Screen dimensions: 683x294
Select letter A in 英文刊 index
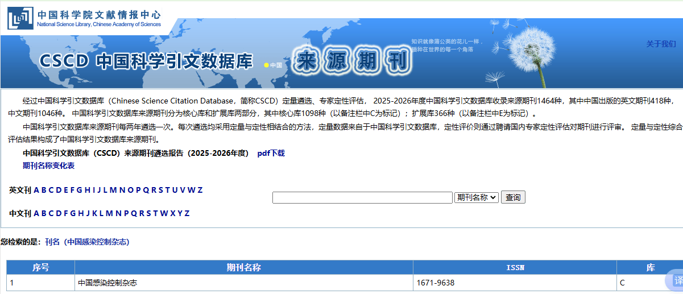[x=36, y=190]
